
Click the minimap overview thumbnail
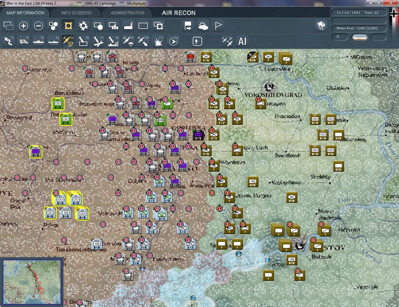[32, 282]
